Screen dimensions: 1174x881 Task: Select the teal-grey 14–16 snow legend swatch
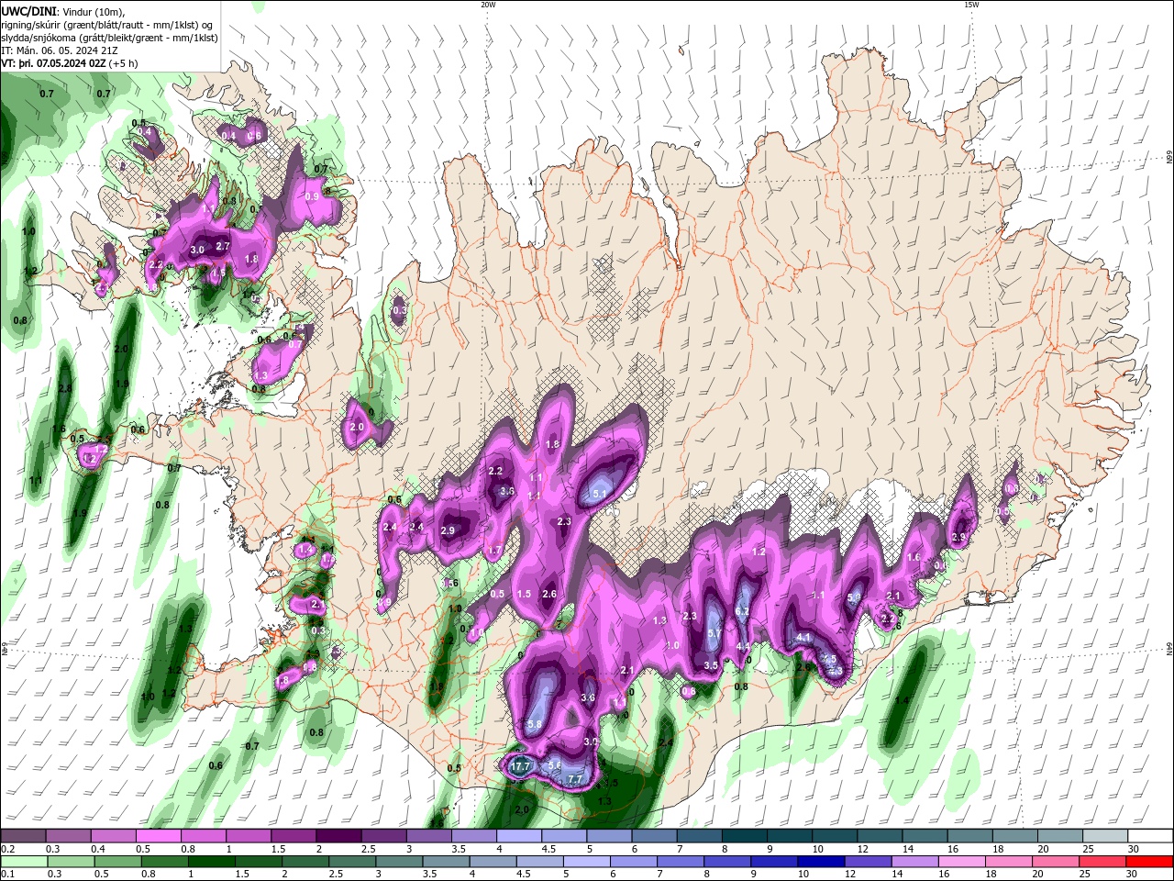click(925, 836)
